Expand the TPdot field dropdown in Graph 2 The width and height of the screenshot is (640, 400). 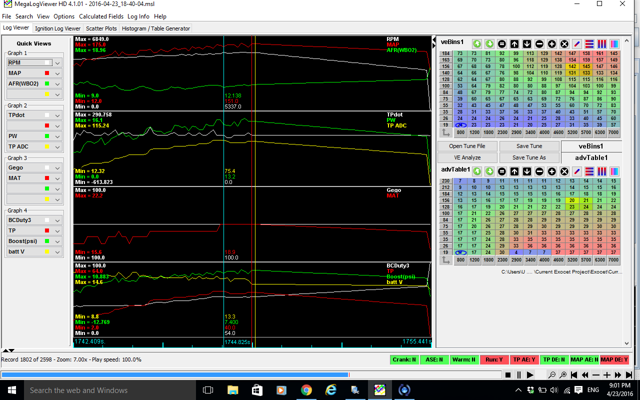[x=57, y=115]
